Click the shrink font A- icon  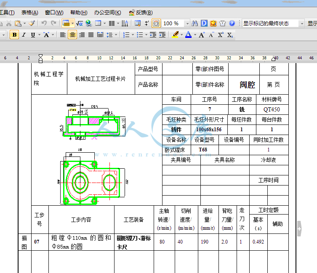211,35
